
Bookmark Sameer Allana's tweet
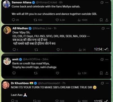pyautogui.click(x=101, y=20)
